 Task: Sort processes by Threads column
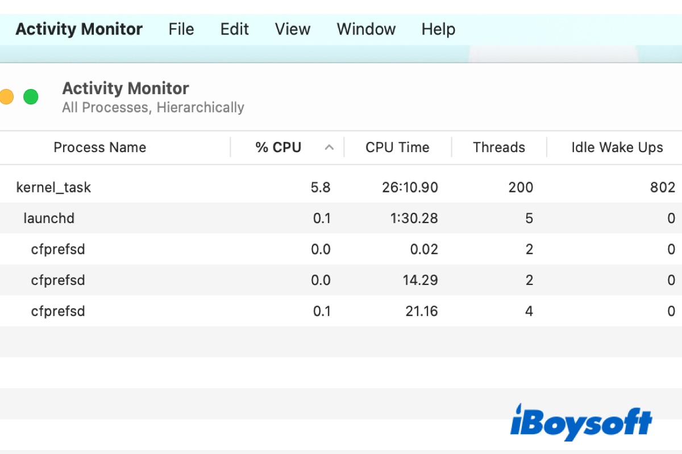coord(499,148)
